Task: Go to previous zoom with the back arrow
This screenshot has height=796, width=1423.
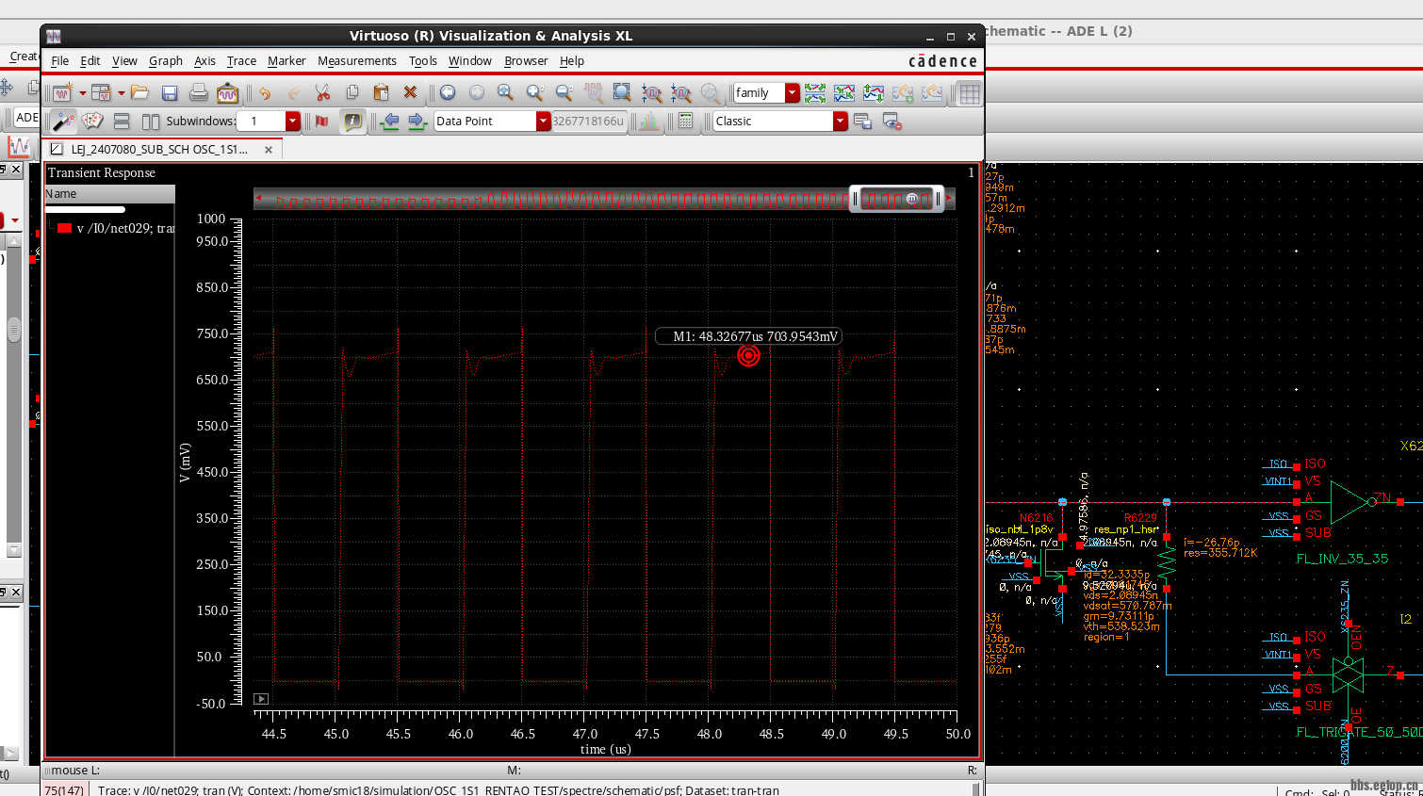Action: tap(448, 92)
